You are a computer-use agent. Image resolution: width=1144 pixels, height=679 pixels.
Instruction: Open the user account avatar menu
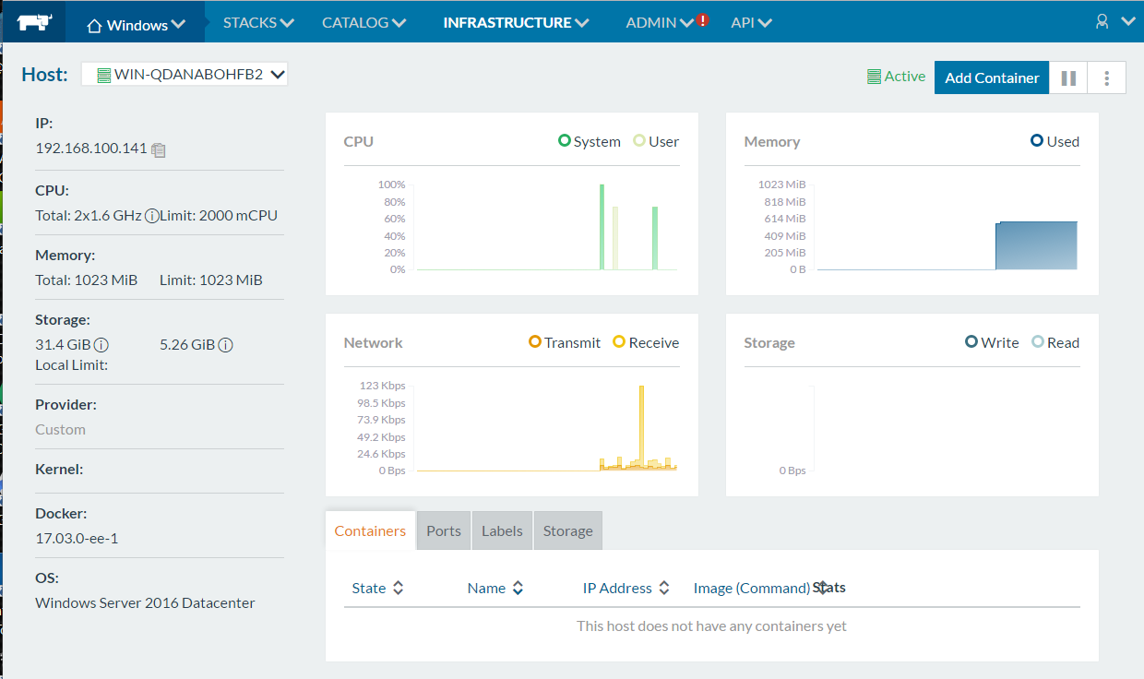[1102, 21]
